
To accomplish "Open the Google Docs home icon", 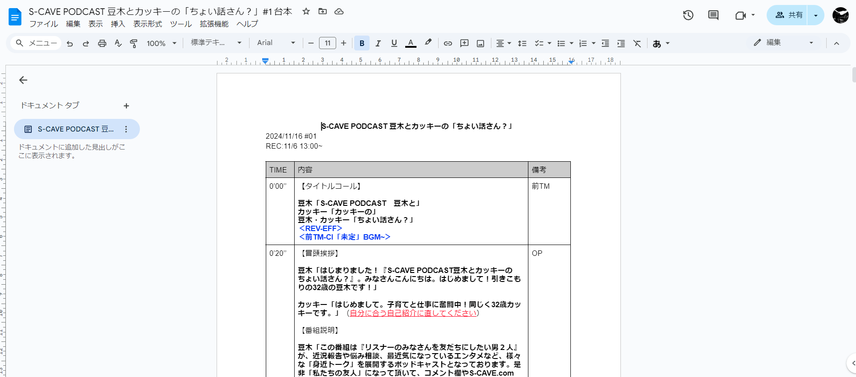I will pyautogui.click(x=15, y=17).
